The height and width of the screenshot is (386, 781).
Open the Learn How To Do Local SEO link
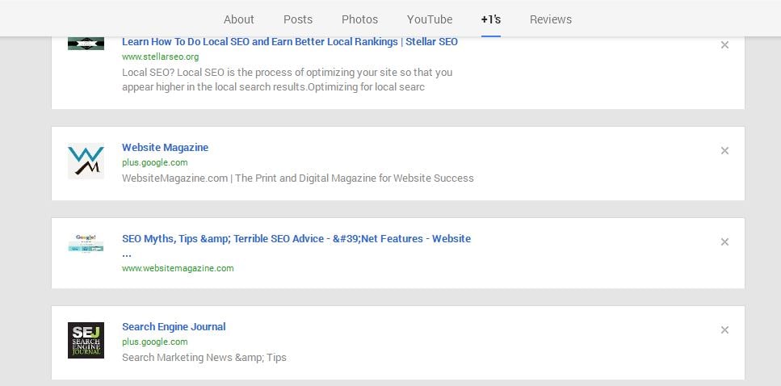tap(289, 41)
